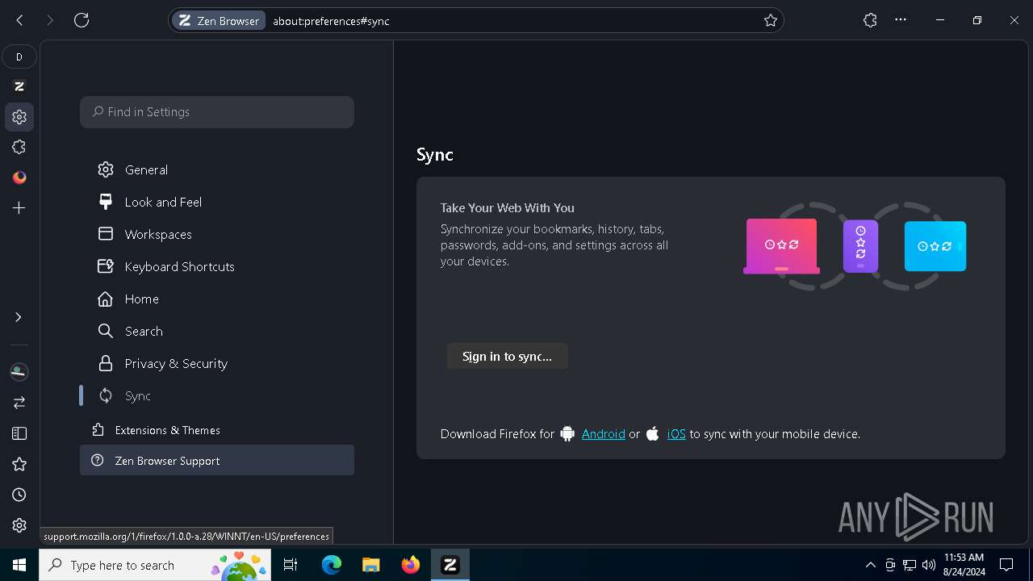Select the settings gear tab in sidebar

point(19,117)
